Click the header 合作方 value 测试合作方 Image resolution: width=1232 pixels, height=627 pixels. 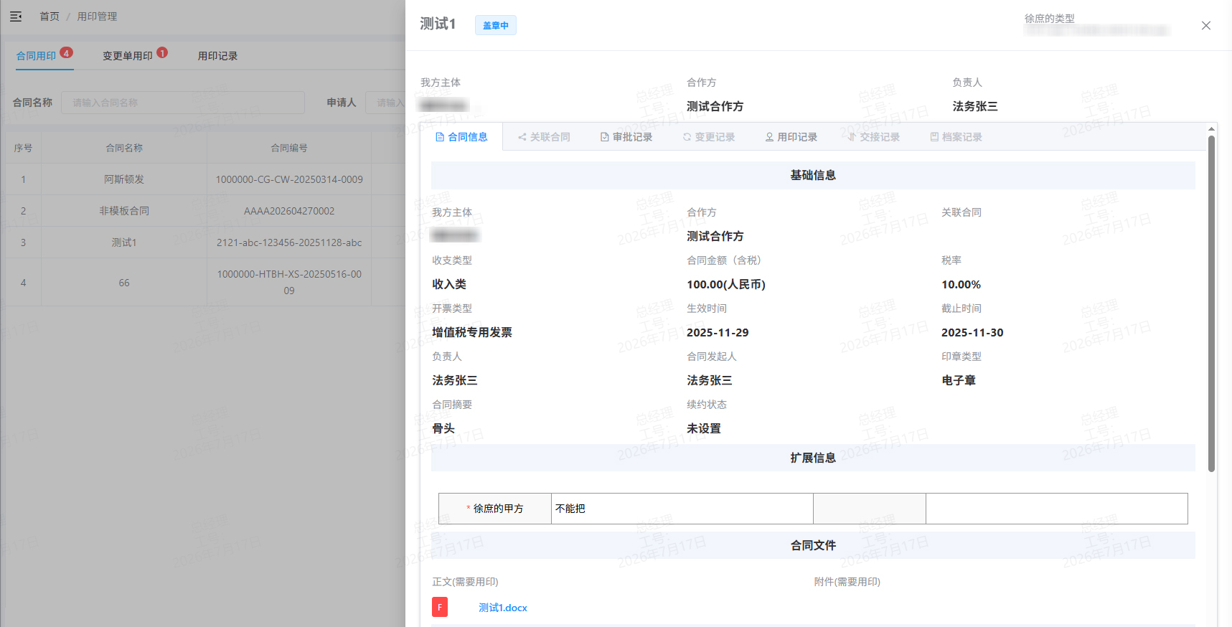point(715,106)
